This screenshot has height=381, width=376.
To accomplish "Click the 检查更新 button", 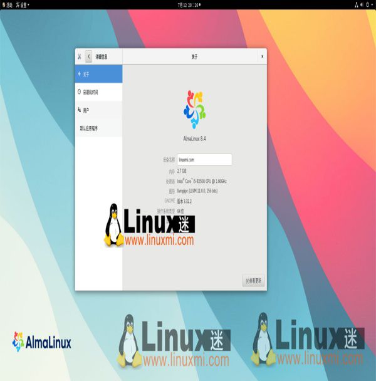I will point(253,281).
